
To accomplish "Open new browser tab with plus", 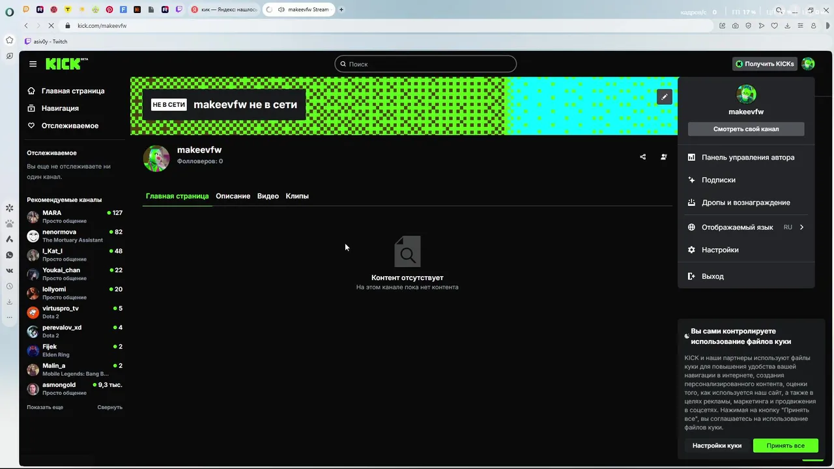I will (341, 10).
